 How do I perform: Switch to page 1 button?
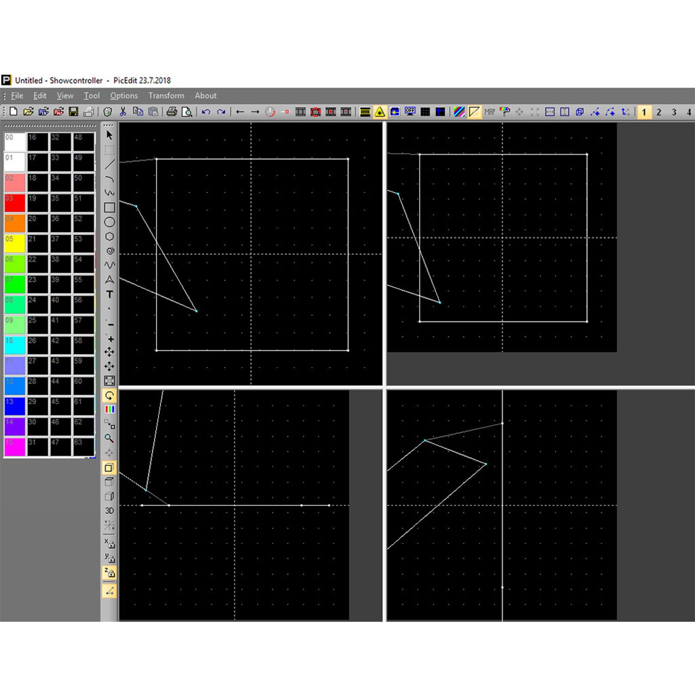[x=644, y=112]
